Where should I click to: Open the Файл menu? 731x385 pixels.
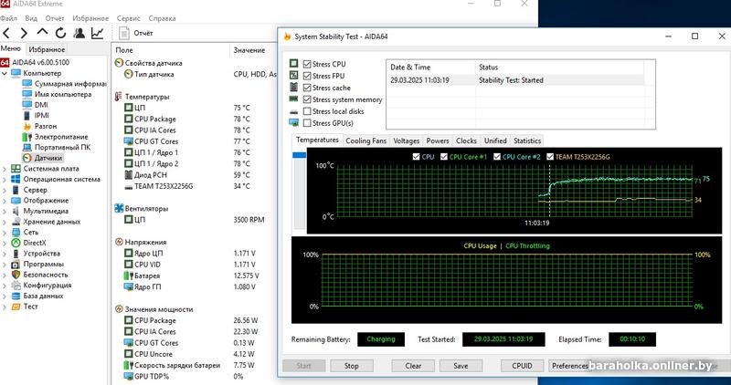[9, 18]
